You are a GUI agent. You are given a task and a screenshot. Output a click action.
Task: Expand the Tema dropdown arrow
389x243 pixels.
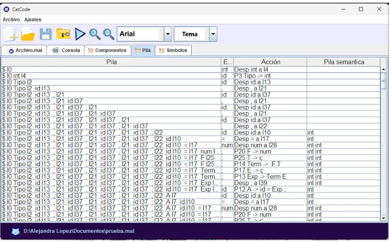(213, 34)
